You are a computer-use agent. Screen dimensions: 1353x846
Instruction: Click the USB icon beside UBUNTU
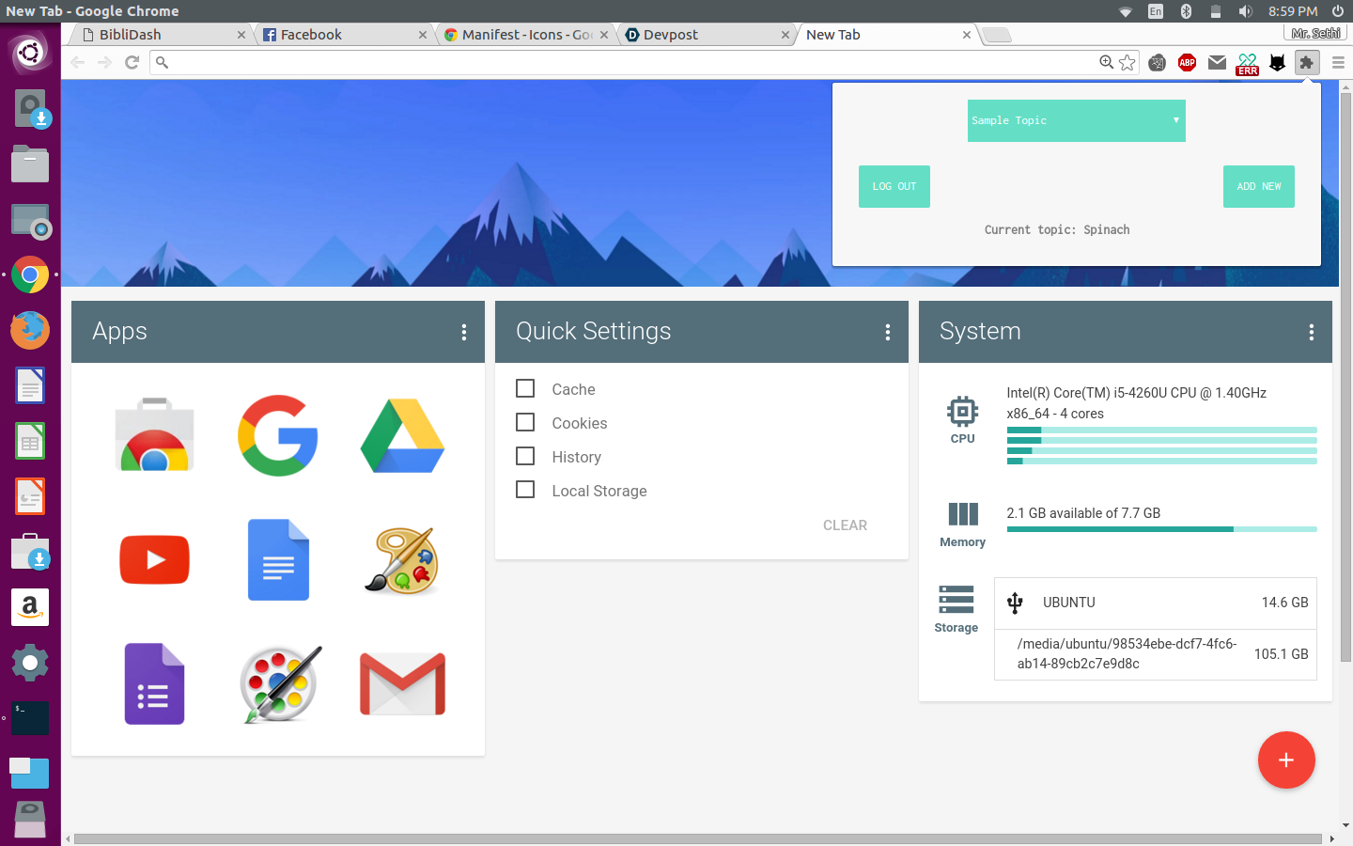1015,603
